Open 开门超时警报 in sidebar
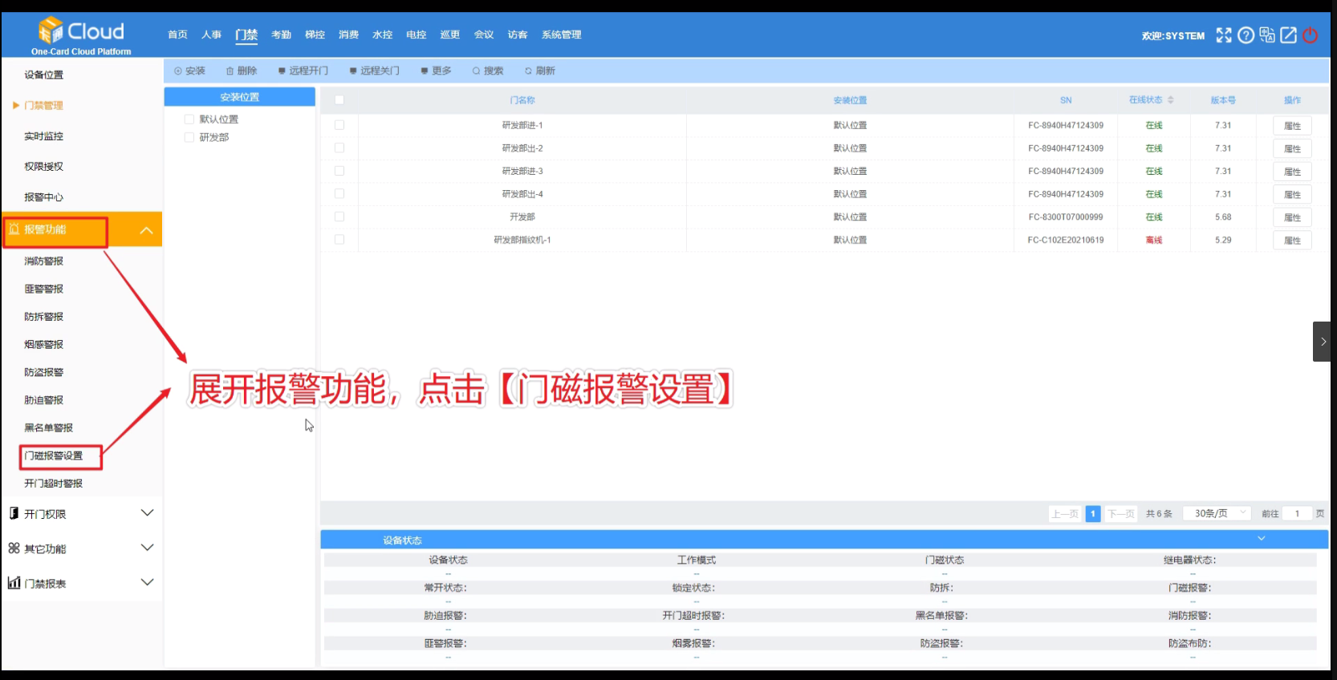Viewport: 1337px width, 680px height. (53, 483)
